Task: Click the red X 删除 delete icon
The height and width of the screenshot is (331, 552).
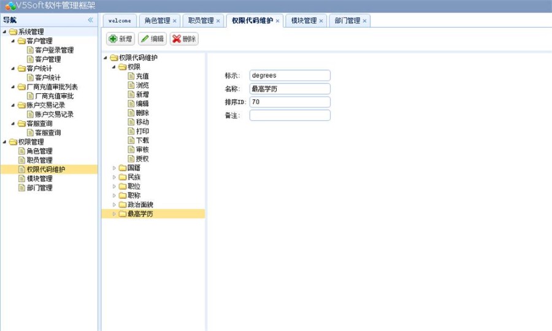Action: point(177,39)
